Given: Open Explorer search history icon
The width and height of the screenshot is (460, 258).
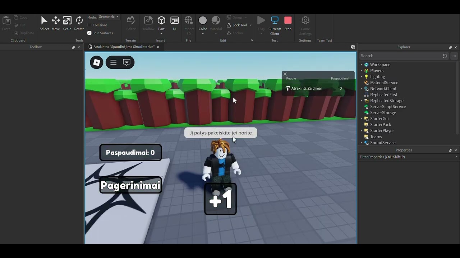Looking at the screenshot, I should [x=445, y=56].
